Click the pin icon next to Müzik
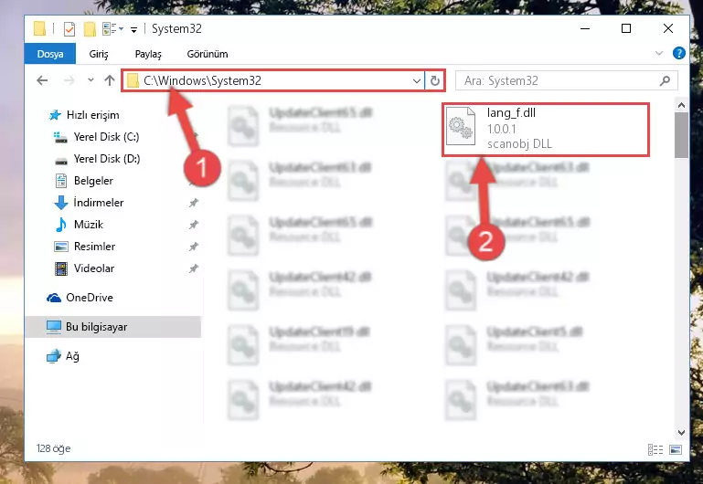The height and width of the screenshot is (484, 703). tap(194, 225)
